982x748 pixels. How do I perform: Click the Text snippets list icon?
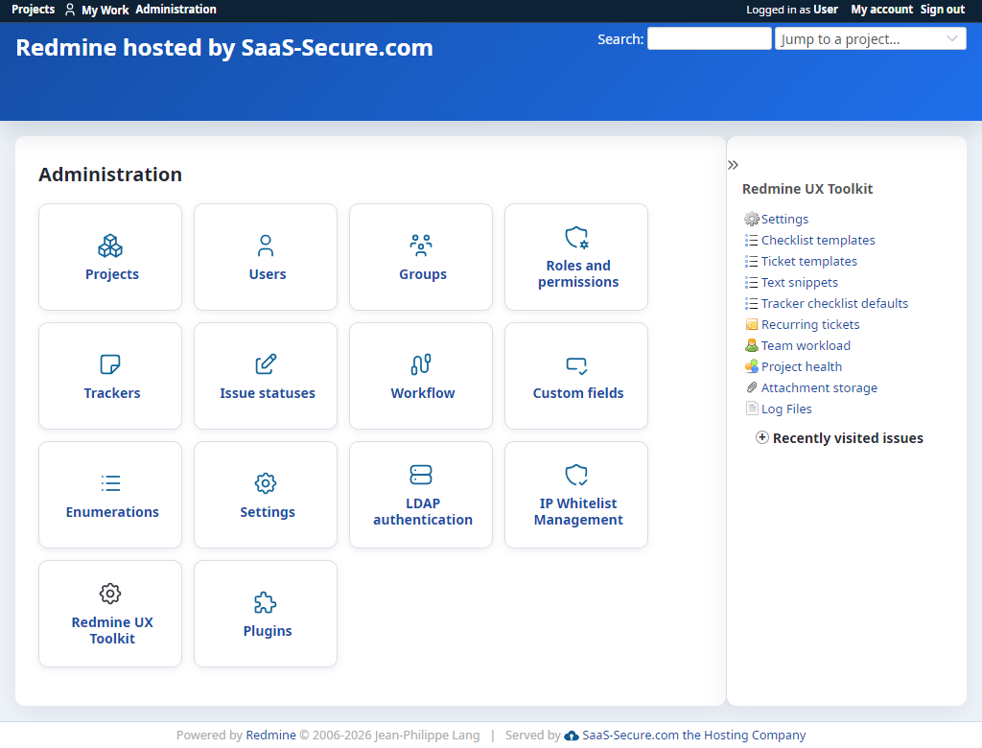point(752,283)
